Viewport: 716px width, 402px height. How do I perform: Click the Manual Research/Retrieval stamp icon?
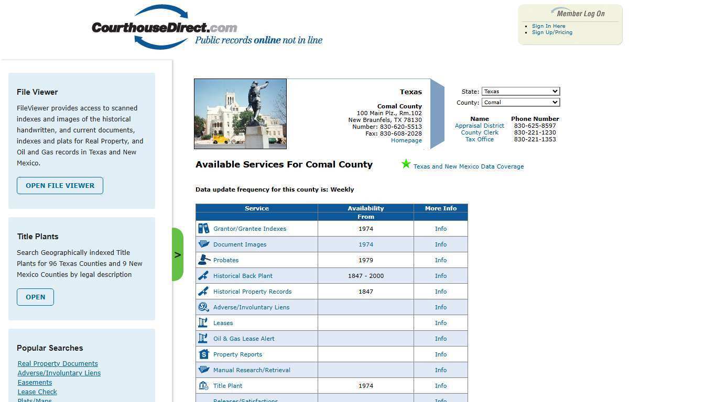[x=204, y=370]
